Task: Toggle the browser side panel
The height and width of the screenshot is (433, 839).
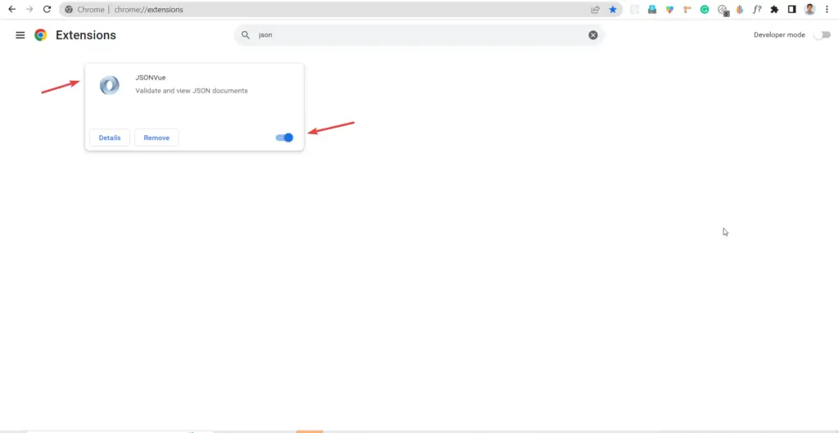Action: tap(792, 9)
